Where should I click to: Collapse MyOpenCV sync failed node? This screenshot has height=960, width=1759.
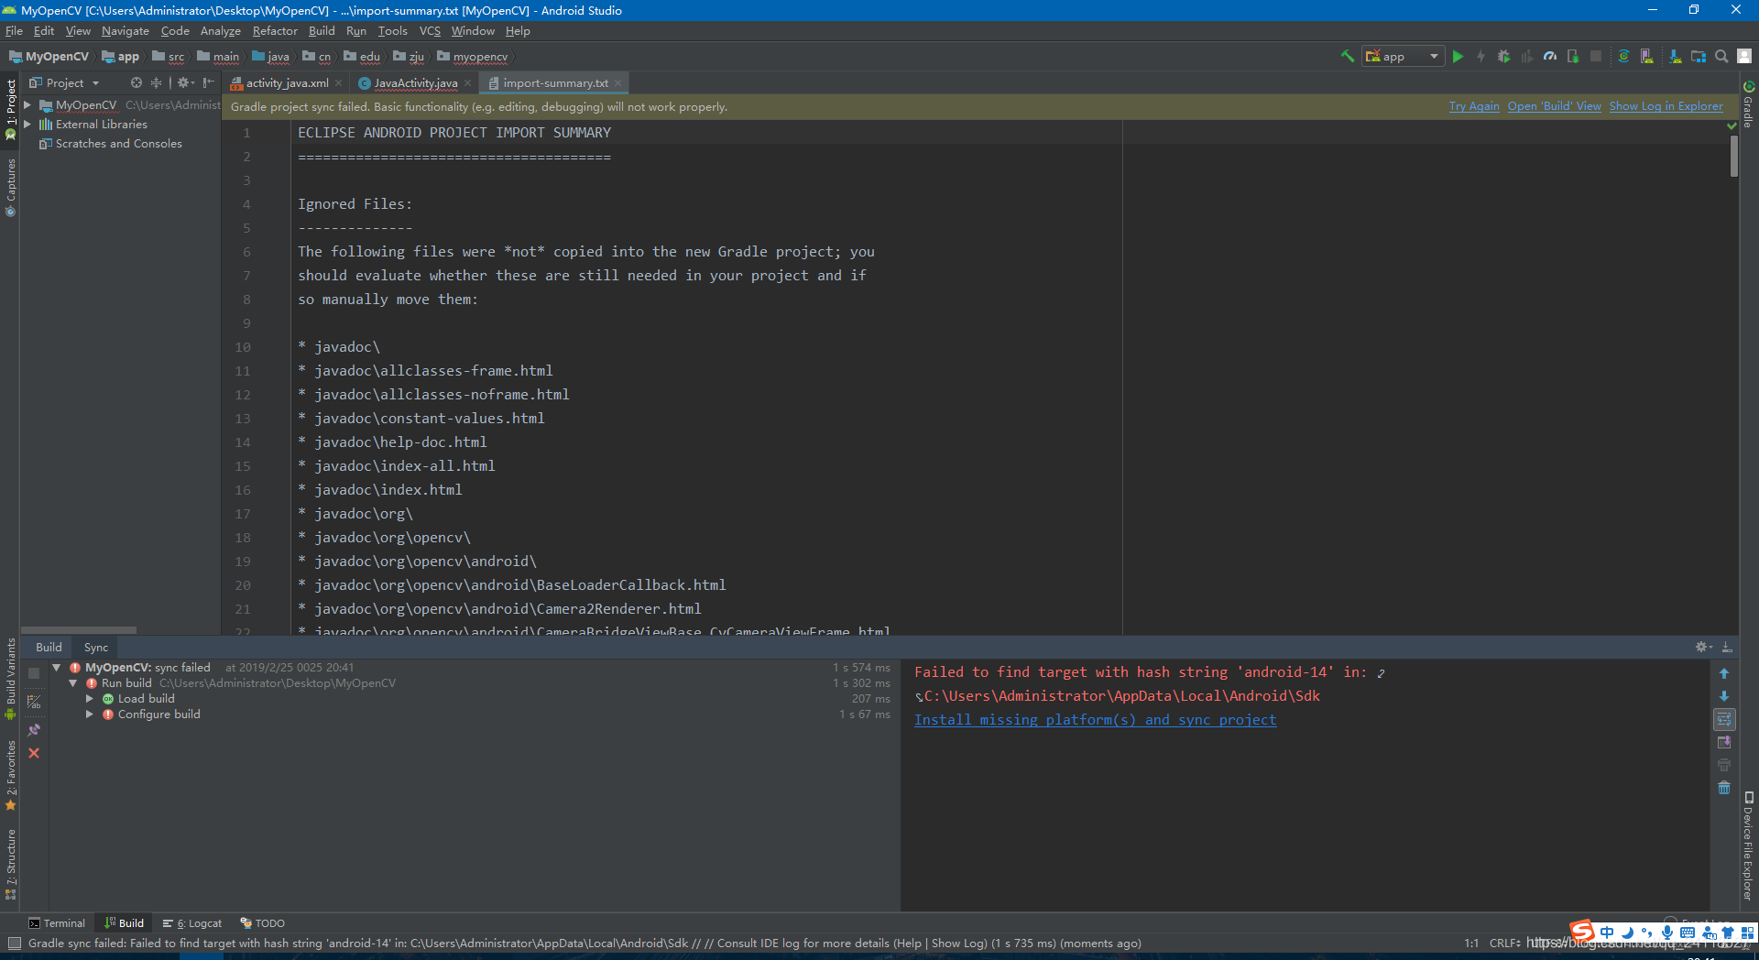(57, 668)
